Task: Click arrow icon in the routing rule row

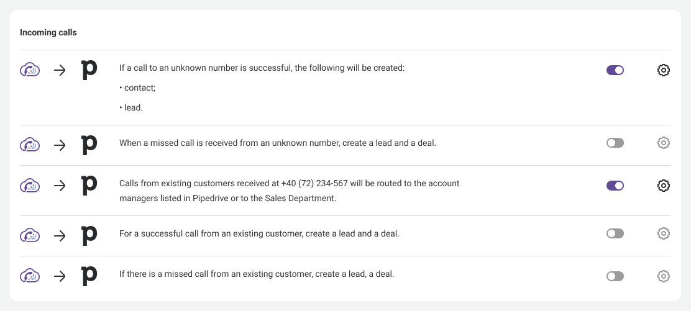Action: (60, 186)
